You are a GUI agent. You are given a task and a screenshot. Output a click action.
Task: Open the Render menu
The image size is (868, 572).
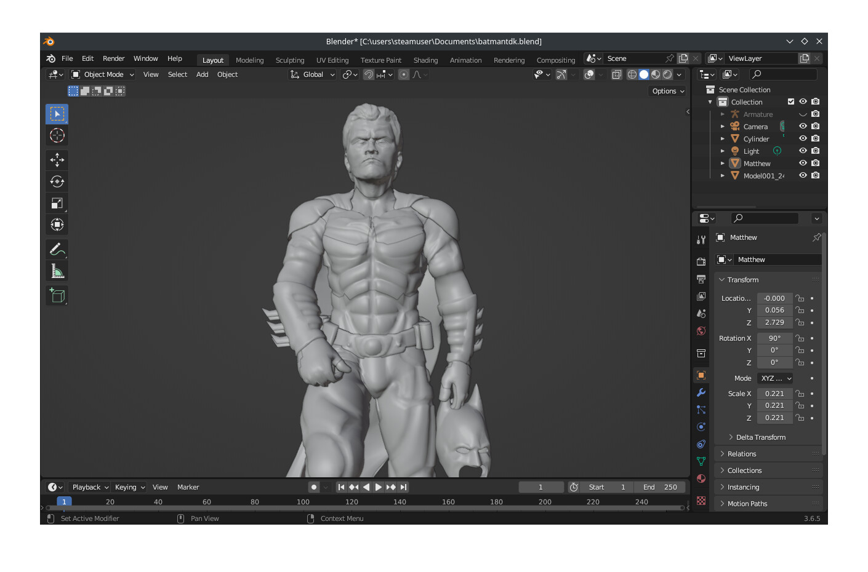point(114,58)
